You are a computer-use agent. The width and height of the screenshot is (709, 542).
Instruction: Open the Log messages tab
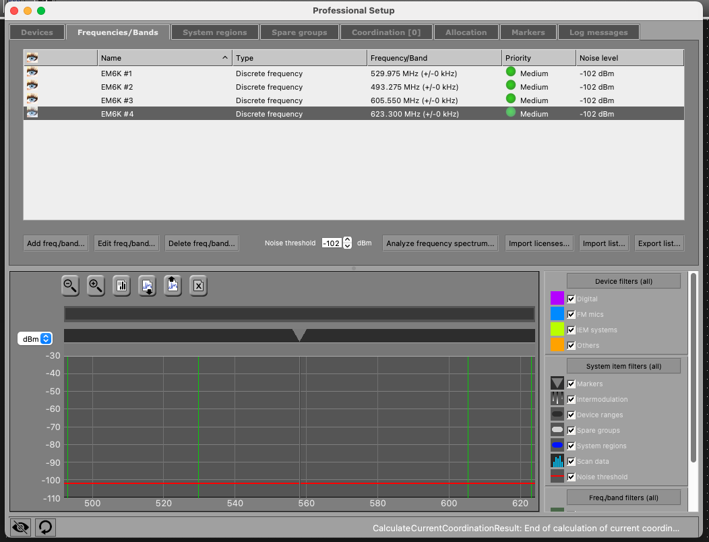click(598, 32)
